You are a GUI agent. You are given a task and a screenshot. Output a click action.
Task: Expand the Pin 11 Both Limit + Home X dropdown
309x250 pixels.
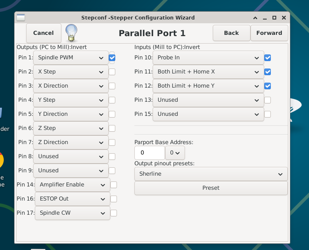tap(208, 72)
